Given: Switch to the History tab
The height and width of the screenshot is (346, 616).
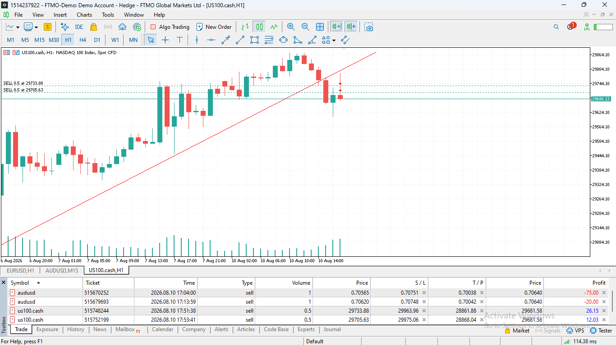Looking at the screenshot, I should [x=76, y=329].
